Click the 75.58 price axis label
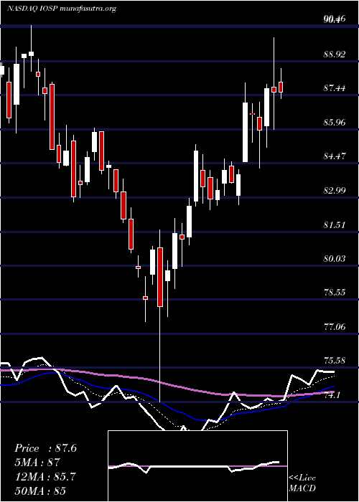Viewport: 359px width, 502px height. point(335,361)
